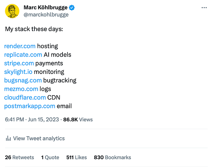Open the postmarkapp.com link
This screenshot has width=213, height=167.
coord(29,106)
